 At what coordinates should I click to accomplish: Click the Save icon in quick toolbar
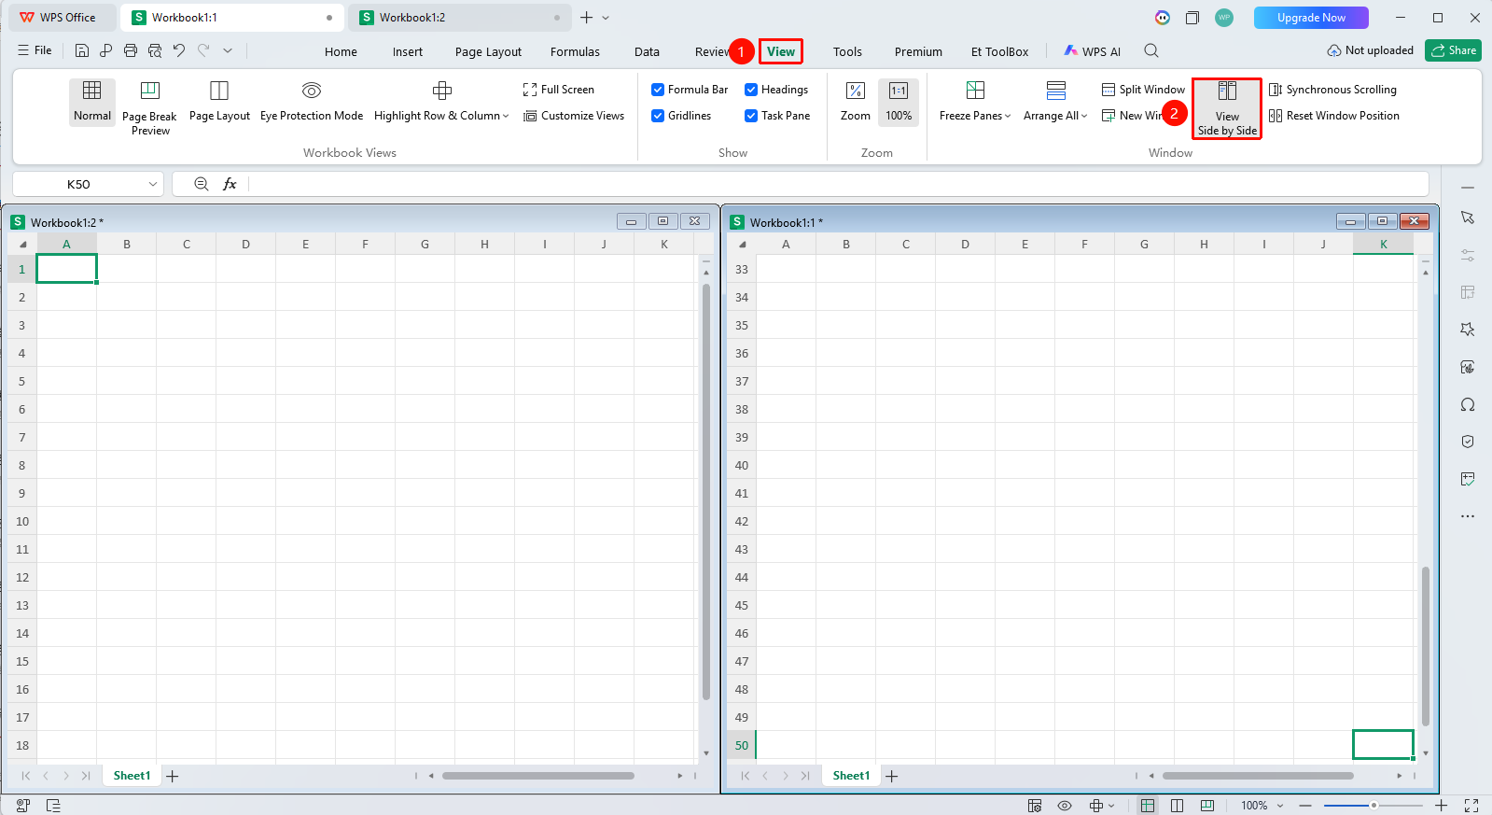[x=82, y=50]
